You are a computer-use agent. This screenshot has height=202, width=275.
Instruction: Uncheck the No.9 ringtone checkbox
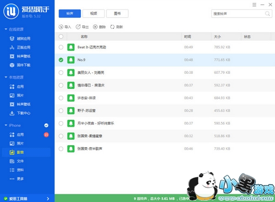coord(61,60)
